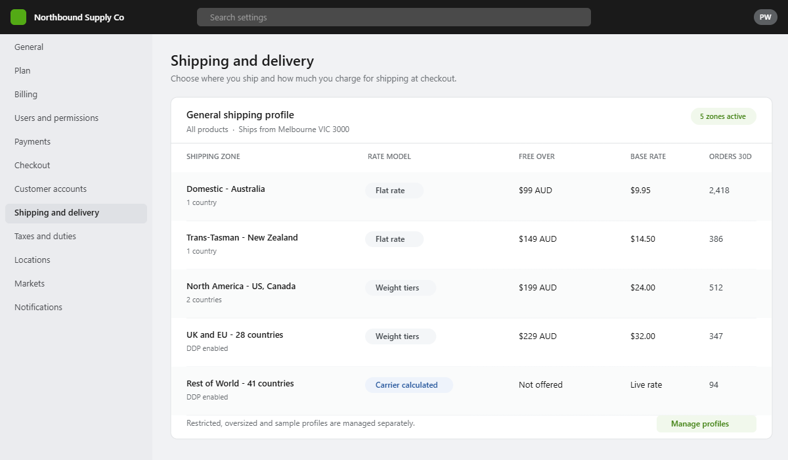Click DDP enabled under UK and EU
This screenshot has height=460, width=788.
208,348
